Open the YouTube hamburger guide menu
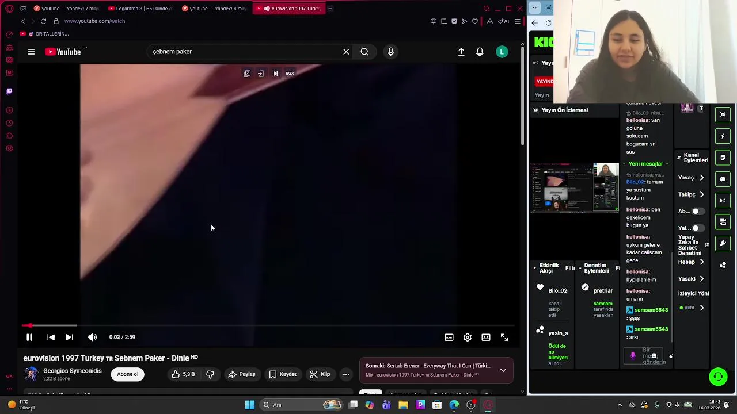 tap(31, 52)
